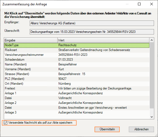Click the Eingabe column header
Screen dimensions: 158x137
31,40
